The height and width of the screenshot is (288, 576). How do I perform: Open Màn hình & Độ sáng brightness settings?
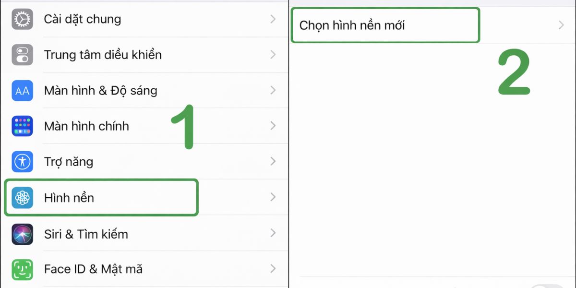point(101,90)
